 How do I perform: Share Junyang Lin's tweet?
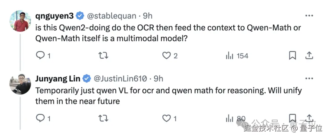(x=309, y=118)
